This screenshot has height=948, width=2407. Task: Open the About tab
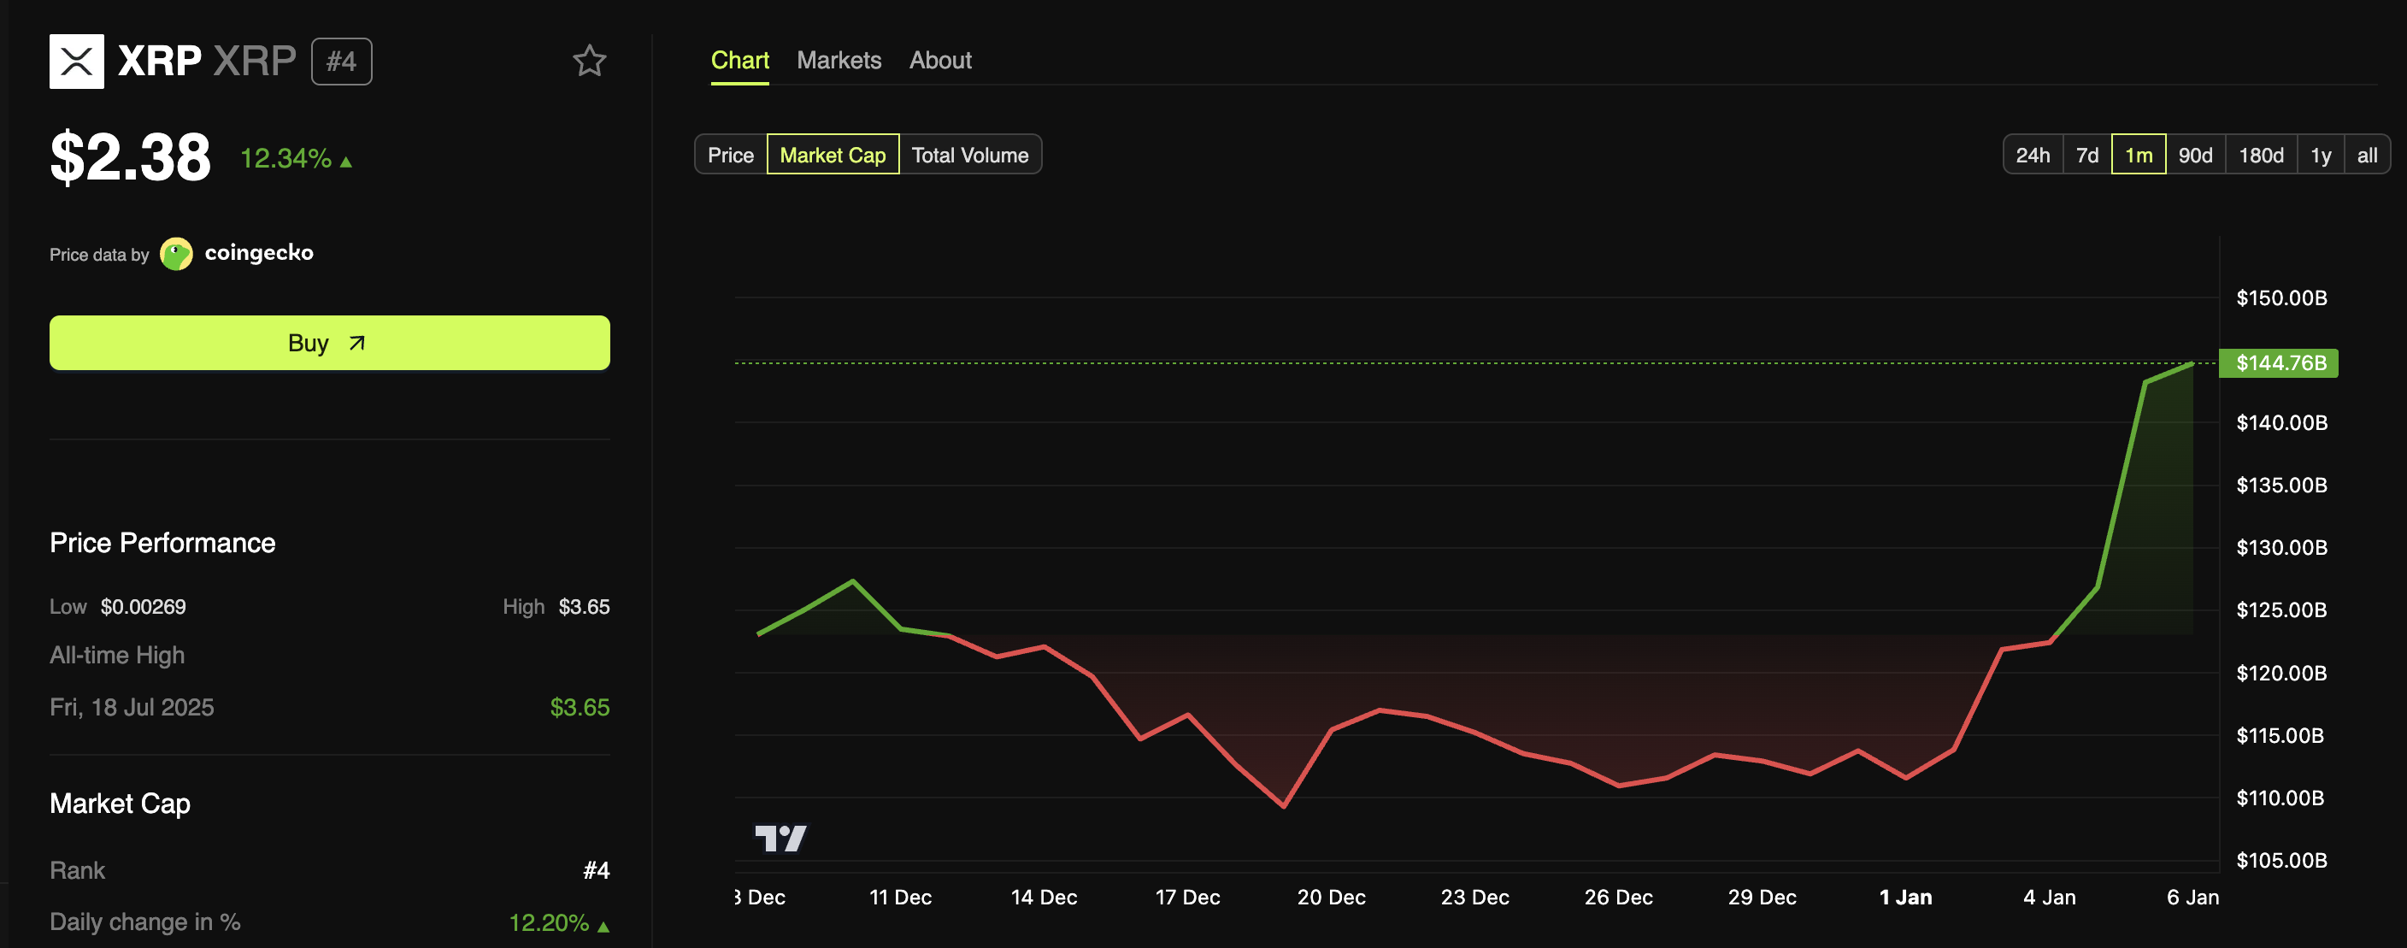tap(940, 61)
